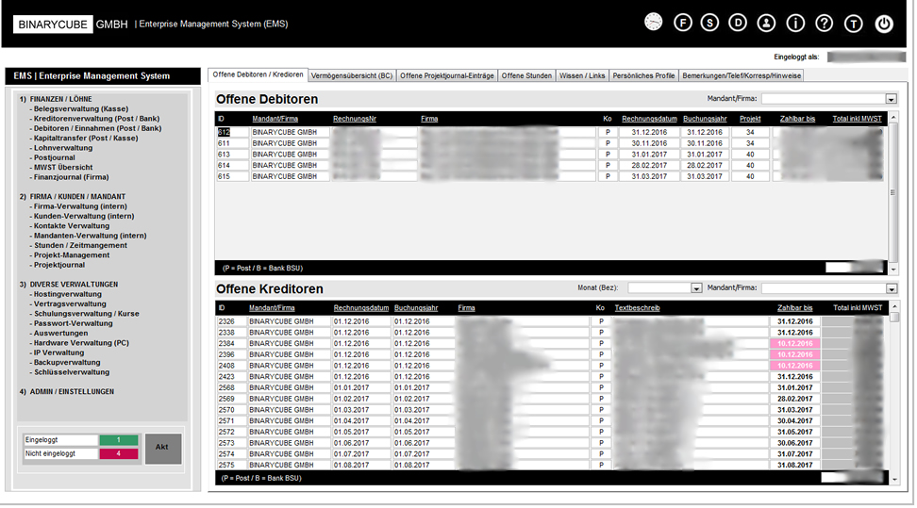The image size is (917, 508).
Task: Expand Mandant/Firma dropdown in Offene Kreditoren
Action: tap(891, 288)
